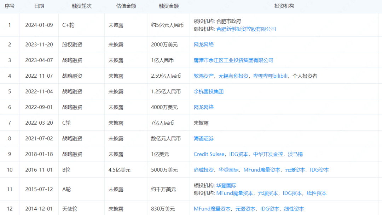Click the 2.59亿人民币 amount

point(166,76)
